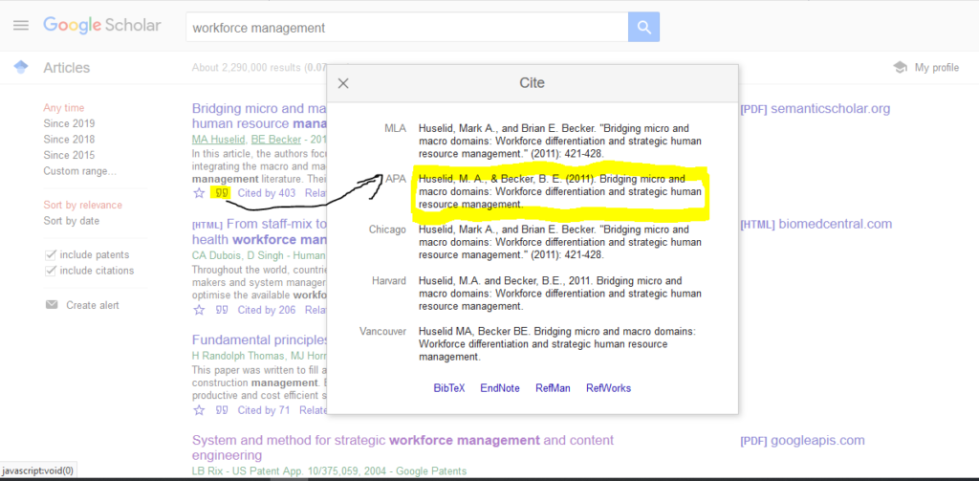
Task: Star the result cited by 403
Action: coord(199,193)
